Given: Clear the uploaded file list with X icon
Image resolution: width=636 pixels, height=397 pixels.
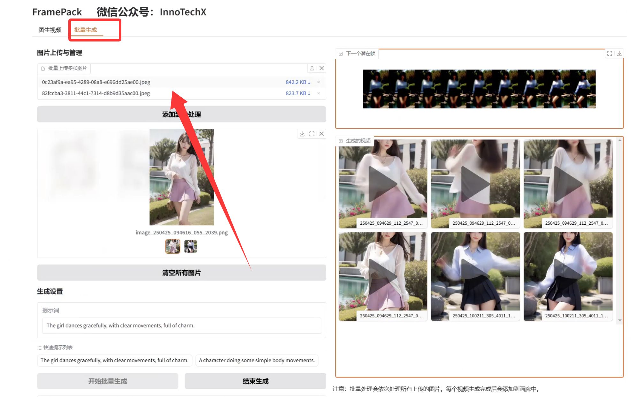Looking at the screenshot, I should click(x=322, y=68).
